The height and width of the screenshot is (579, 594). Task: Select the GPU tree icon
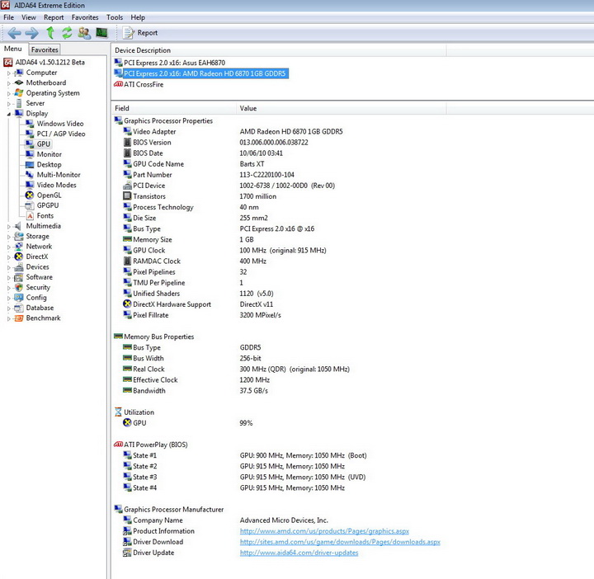click(x=30, y=144)
